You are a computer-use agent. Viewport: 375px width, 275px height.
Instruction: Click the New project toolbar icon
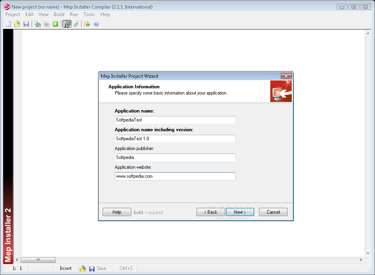pyautogui.click(x=8, y=24)
